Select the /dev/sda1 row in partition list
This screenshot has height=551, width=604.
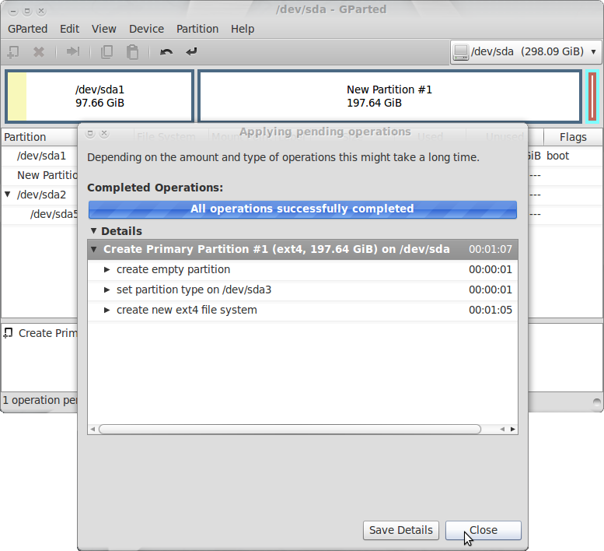click(41, 156)
